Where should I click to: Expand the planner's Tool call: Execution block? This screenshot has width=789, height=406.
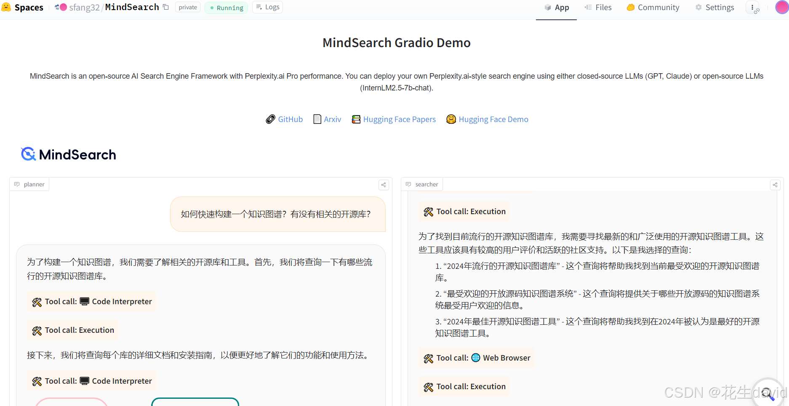[73, 330]
